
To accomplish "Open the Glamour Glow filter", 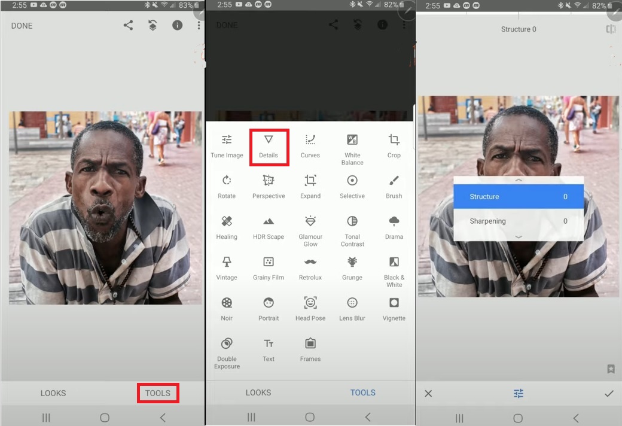I will [x=310, y=232].
